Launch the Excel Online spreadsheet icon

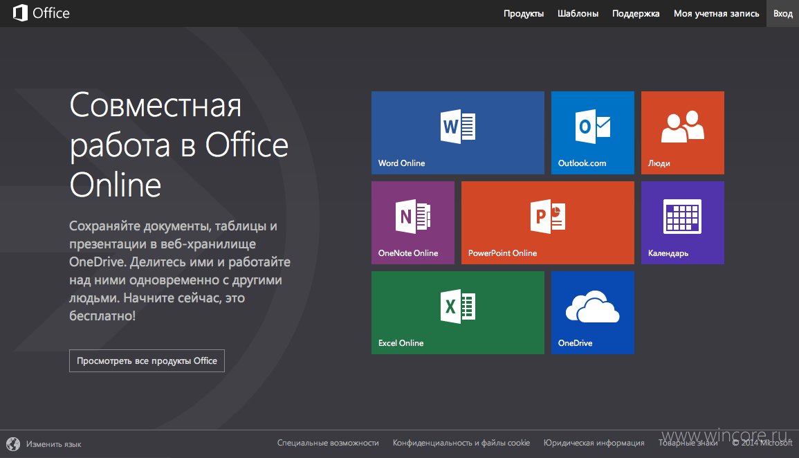pos(457,306)
